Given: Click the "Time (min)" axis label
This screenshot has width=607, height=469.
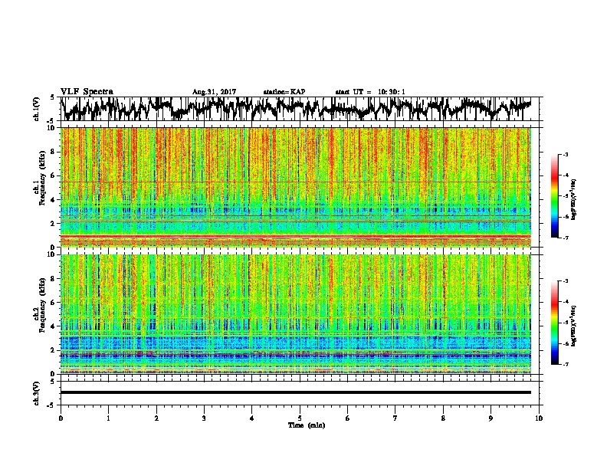Looking at the screenshot, I should click(x=307, y=425).
